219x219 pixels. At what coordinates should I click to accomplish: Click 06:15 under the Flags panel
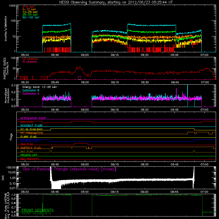click(115, 165)
